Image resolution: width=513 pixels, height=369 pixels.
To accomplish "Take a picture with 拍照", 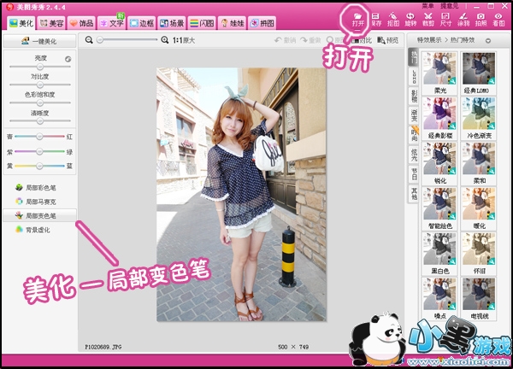I will click(x=481, y=20).
